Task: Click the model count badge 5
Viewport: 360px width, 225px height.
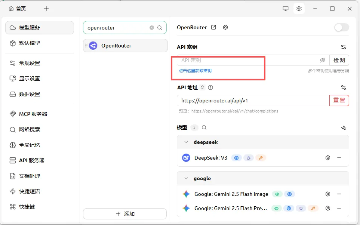Action: coord(194,127)
